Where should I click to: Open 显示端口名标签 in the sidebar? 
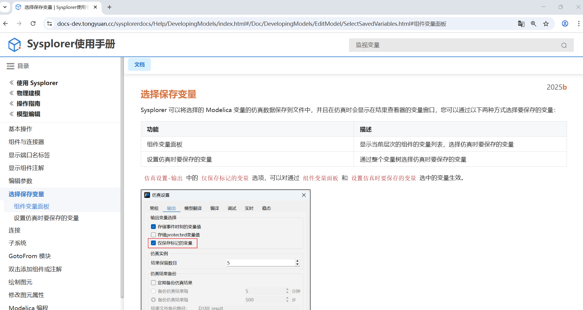[29, 155]
